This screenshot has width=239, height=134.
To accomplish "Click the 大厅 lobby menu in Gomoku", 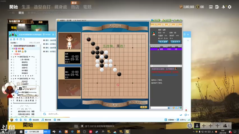I will pyautogui.click(x=156, y=25).
